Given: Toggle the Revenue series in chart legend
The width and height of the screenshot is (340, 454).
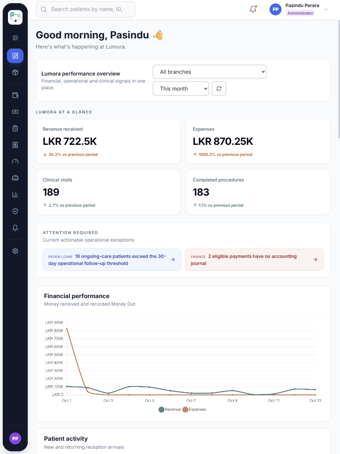Looking at the screenshot, I should point(170,409).
